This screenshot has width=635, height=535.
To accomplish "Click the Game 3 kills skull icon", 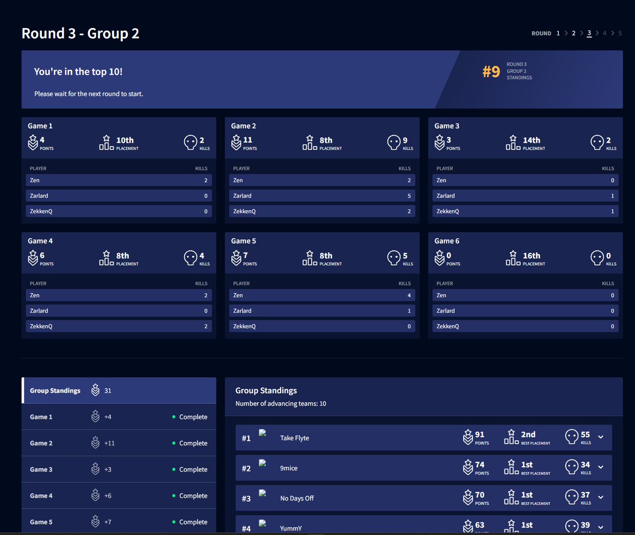I will (597, 142).
